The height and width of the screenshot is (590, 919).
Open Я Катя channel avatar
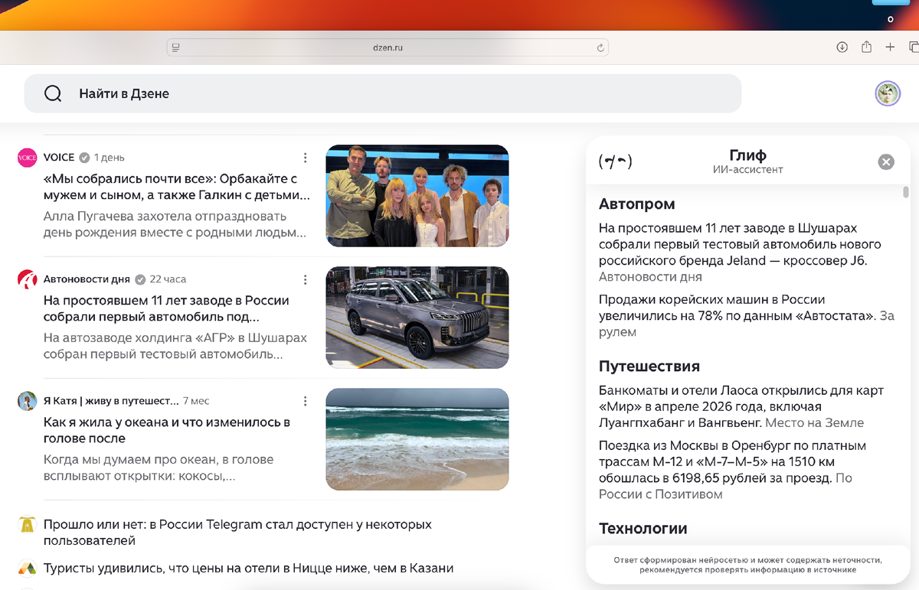[x=28, y=401]
